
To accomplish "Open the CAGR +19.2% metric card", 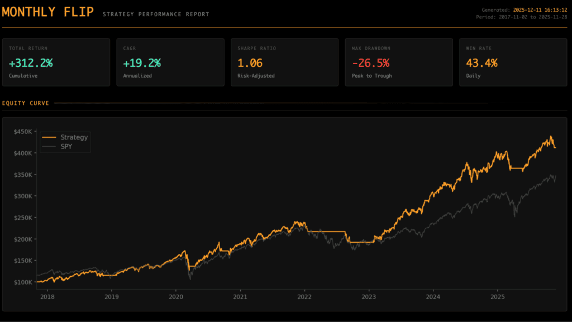I will click(170, 62).
